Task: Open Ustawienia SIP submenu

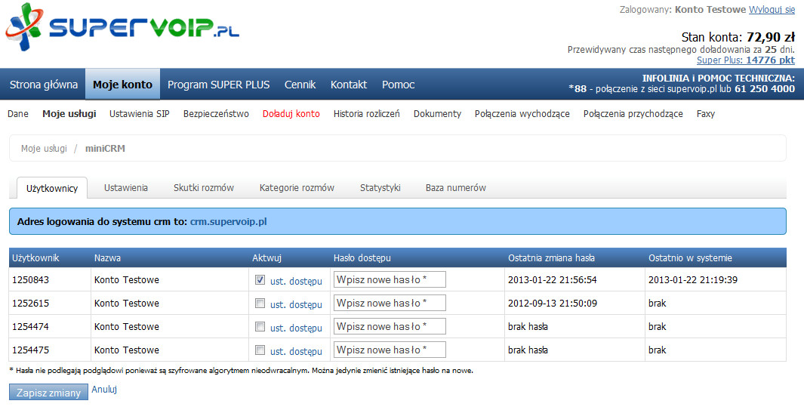Action: (140, 114)
